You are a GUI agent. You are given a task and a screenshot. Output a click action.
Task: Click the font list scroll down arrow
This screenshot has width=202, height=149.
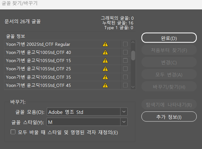[x=133, y=87]
